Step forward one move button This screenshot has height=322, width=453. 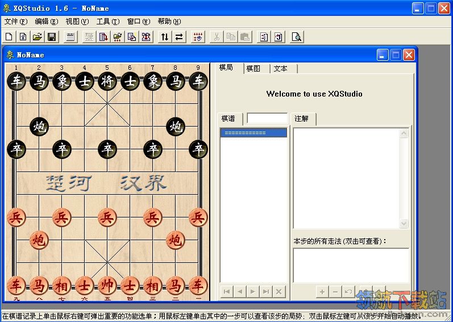pos(253,292)
